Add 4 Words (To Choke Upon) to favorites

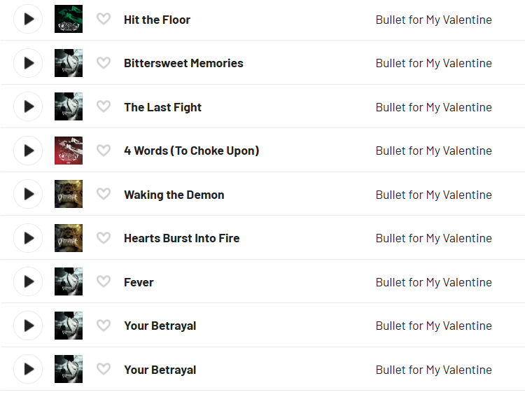pyautogui.click(x=104, y=151)
